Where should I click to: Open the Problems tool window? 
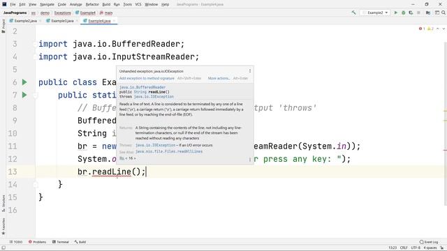37,242
